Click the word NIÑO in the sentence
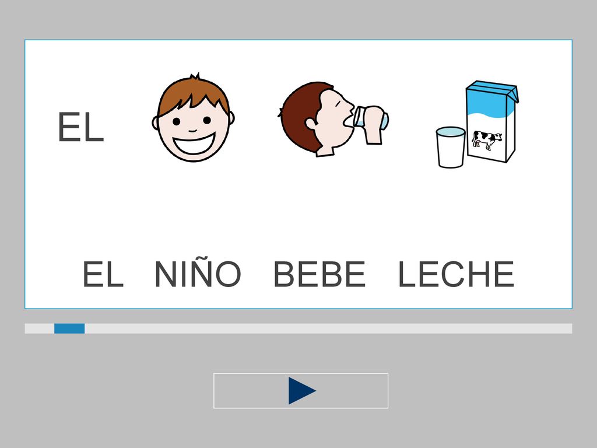 coord(198,274)
